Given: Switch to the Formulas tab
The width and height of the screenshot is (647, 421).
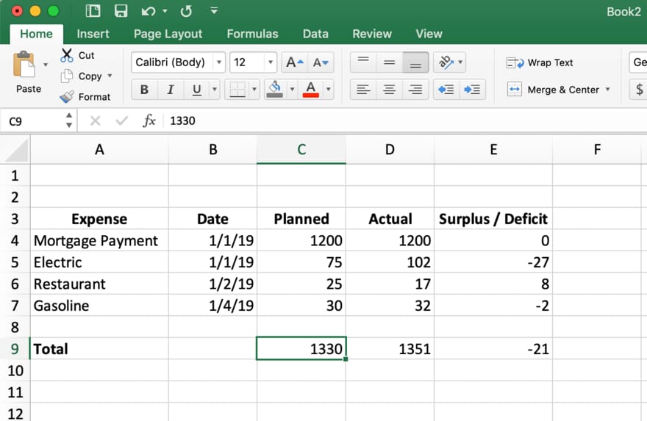Looking at the screenshot, I should 252,34.
